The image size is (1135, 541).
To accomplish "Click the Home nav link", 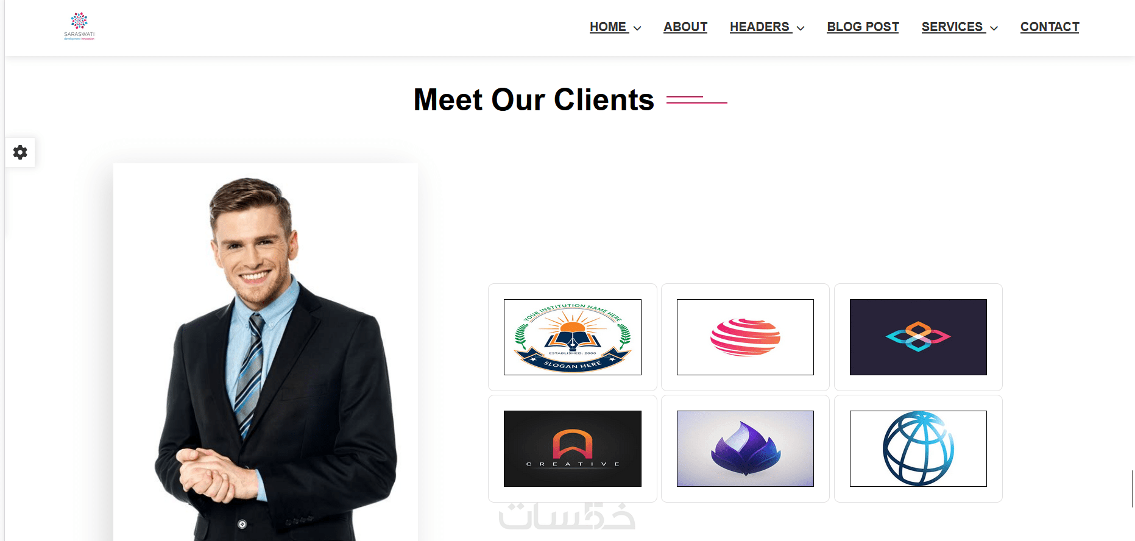I will tap(608, 27).
